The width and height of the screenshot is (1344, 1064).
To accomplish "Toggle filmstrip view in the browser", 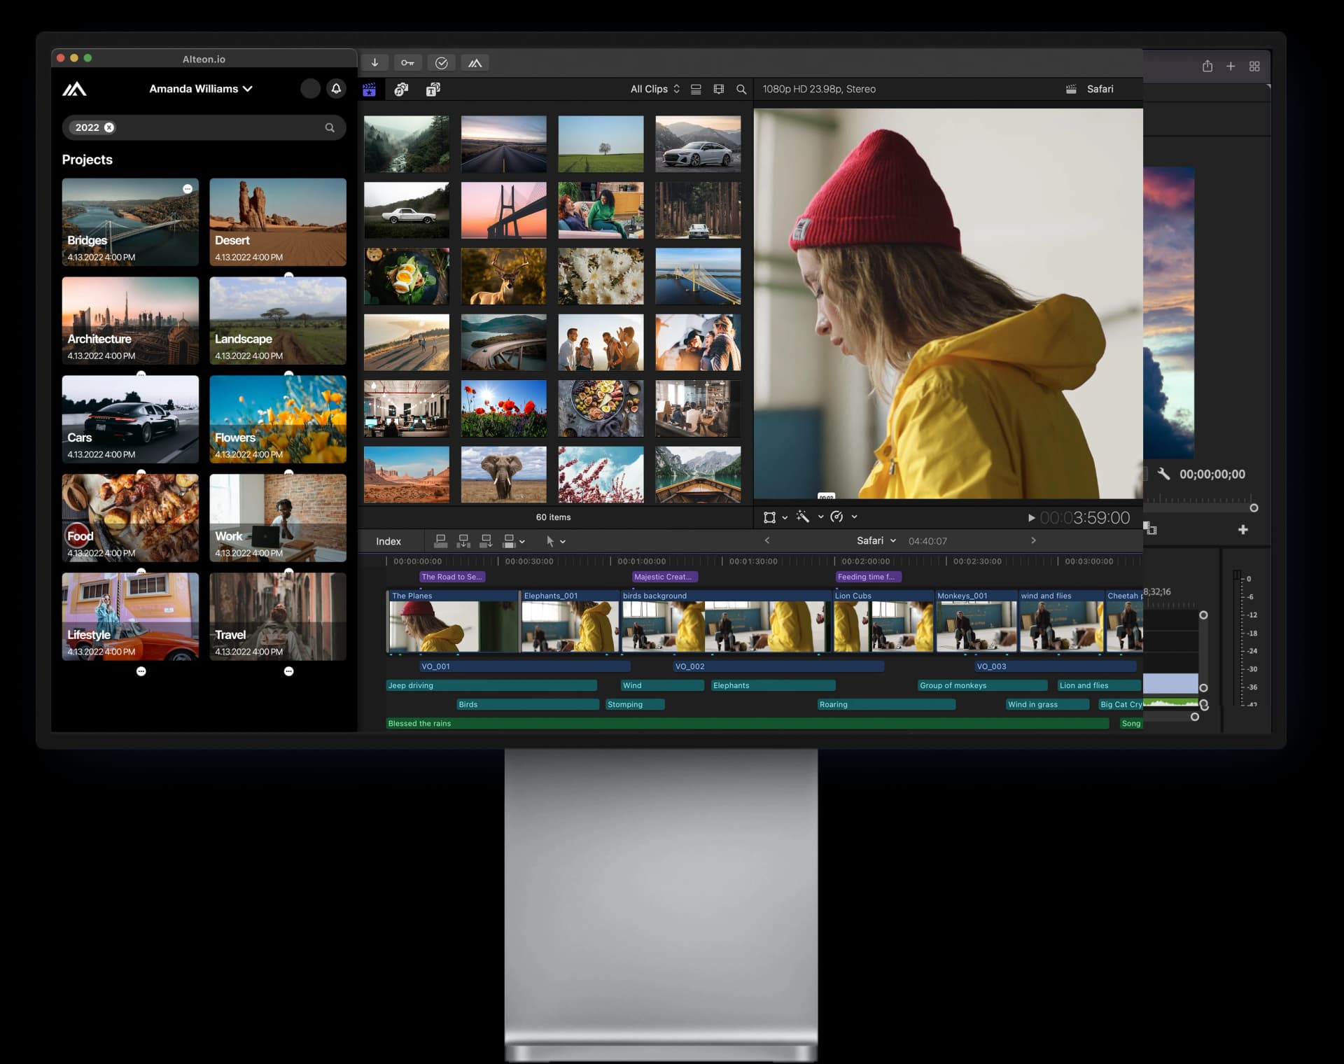I will [720, 89].
